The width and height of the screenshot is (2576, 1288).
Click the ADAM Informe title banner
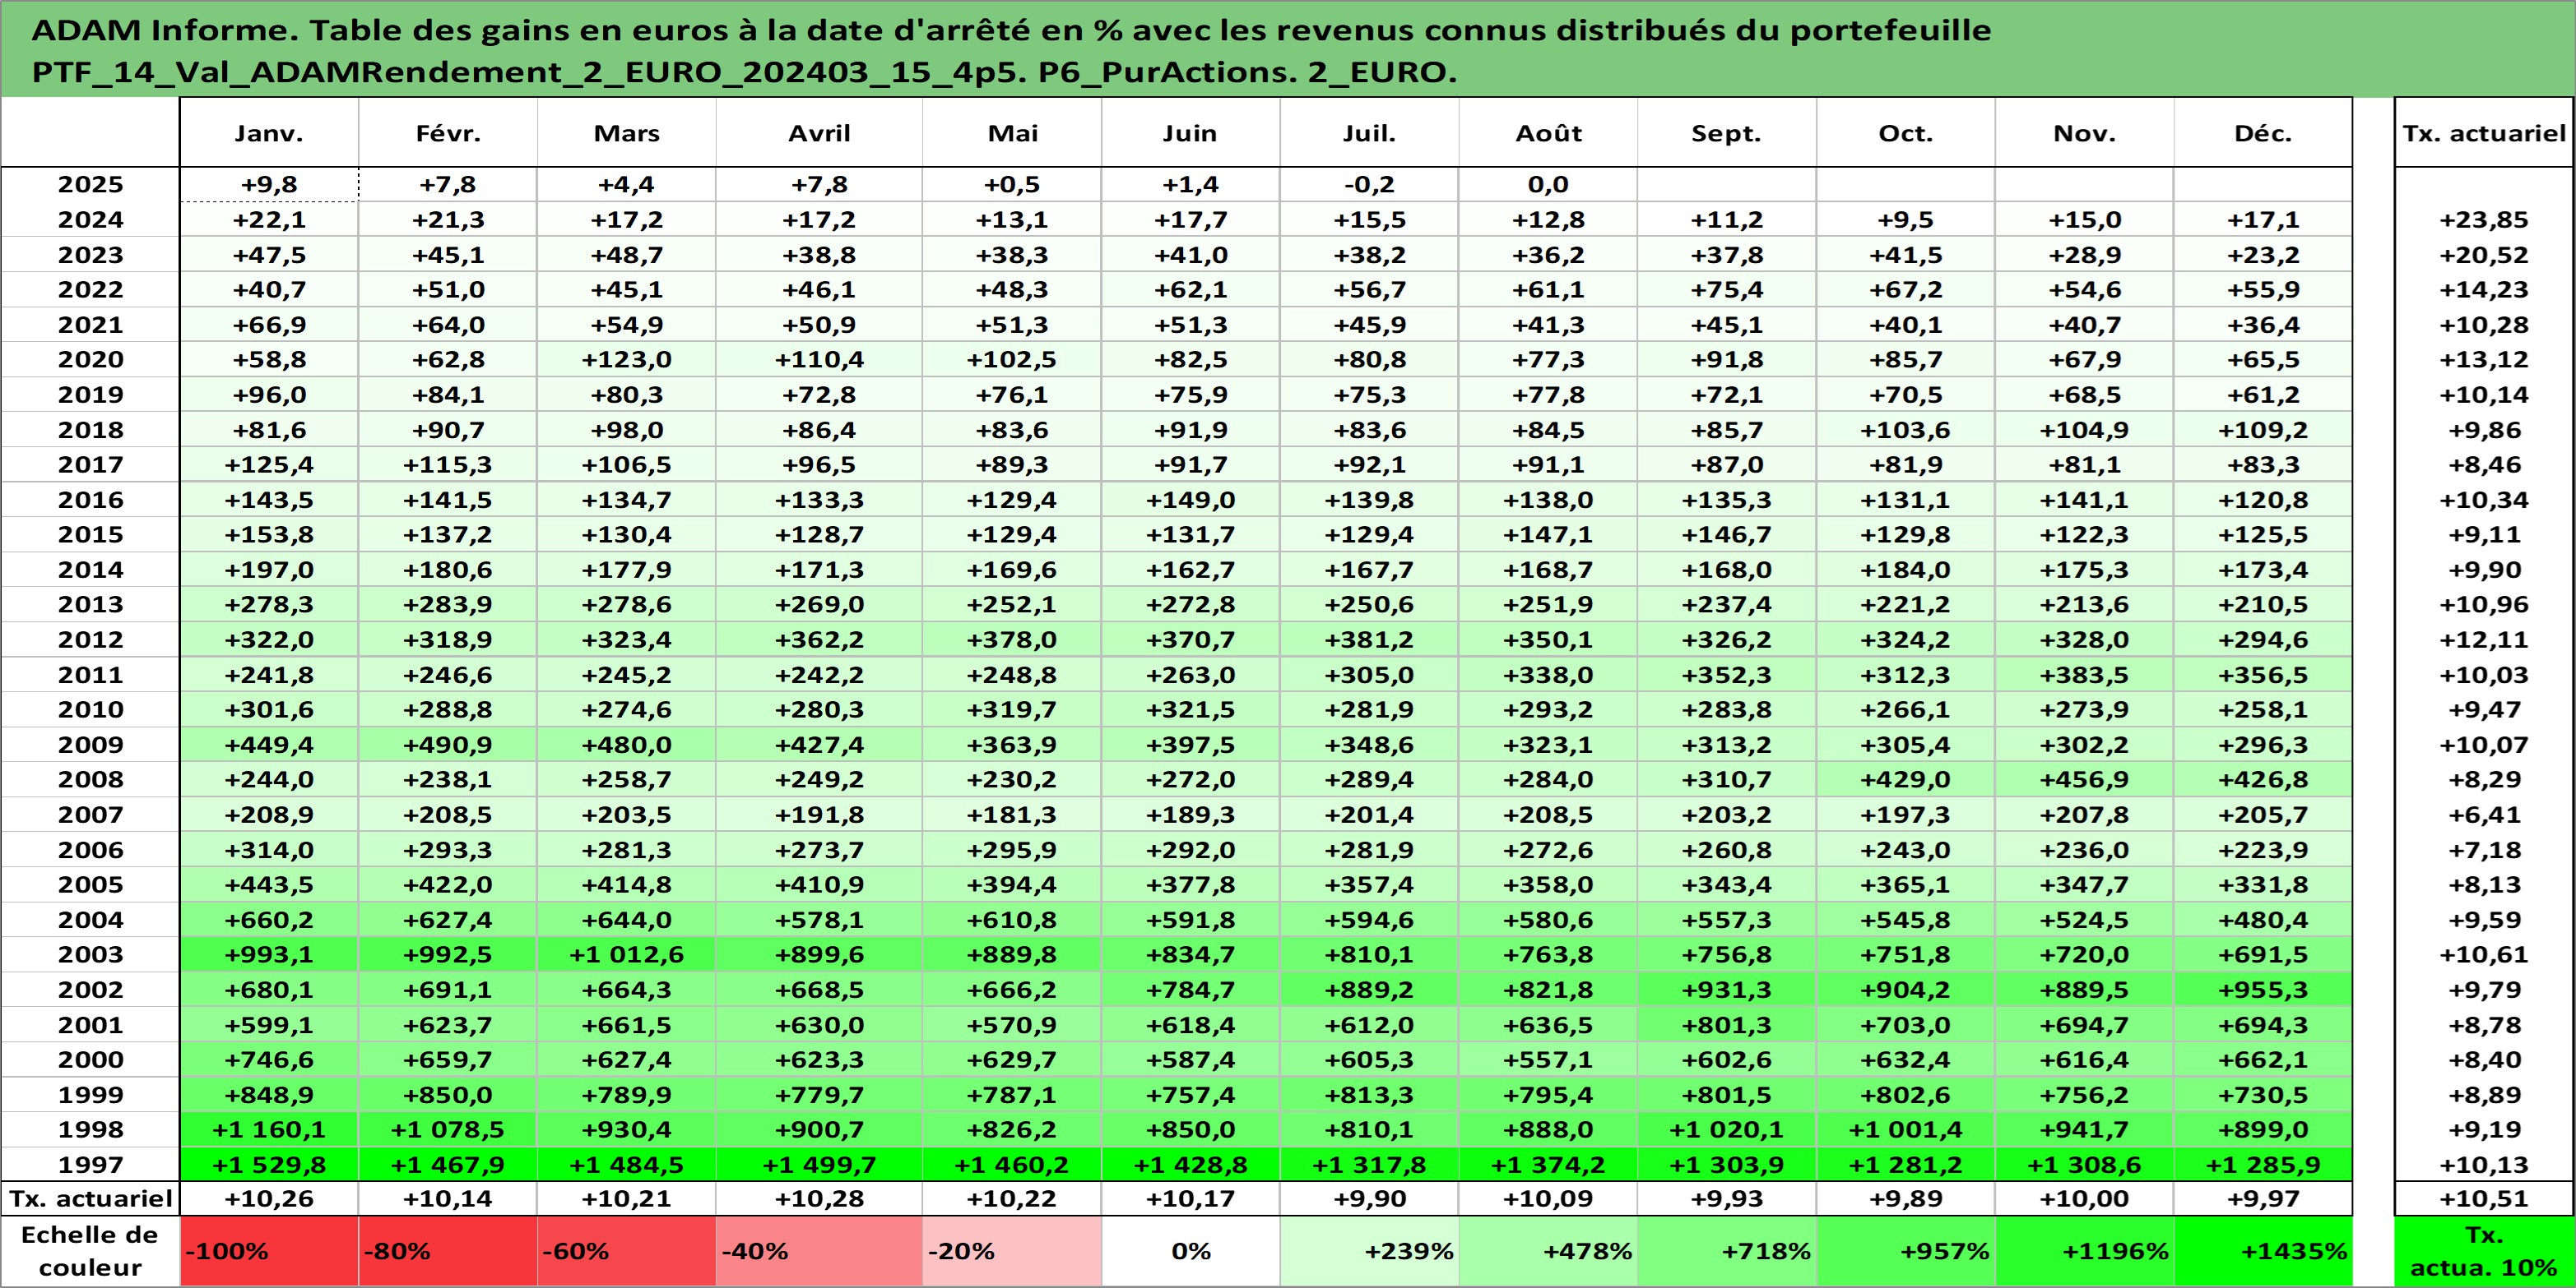point(1288,49)
